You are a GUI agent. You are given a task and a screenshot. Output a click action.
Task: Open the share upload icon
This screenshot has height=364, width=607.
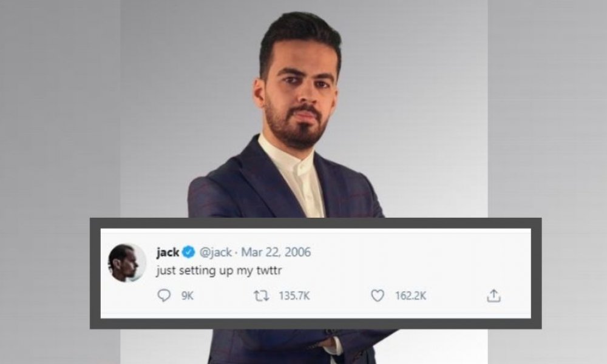493,295
